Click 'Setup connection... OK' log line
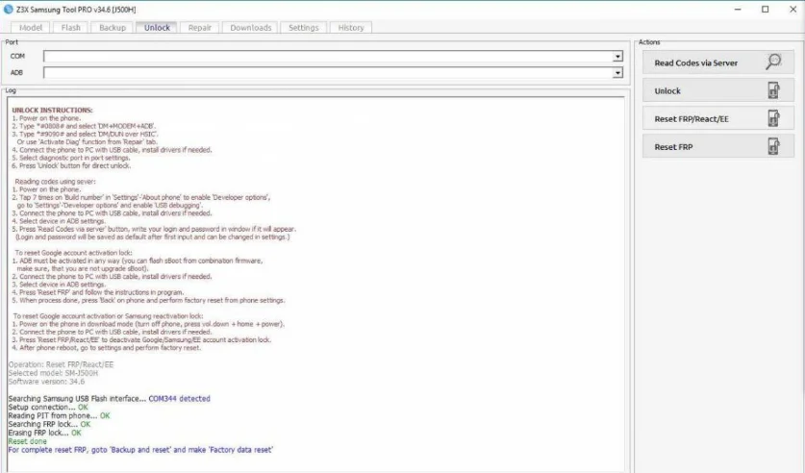Viewport: 805px width, 473px height. coord(48,408)
